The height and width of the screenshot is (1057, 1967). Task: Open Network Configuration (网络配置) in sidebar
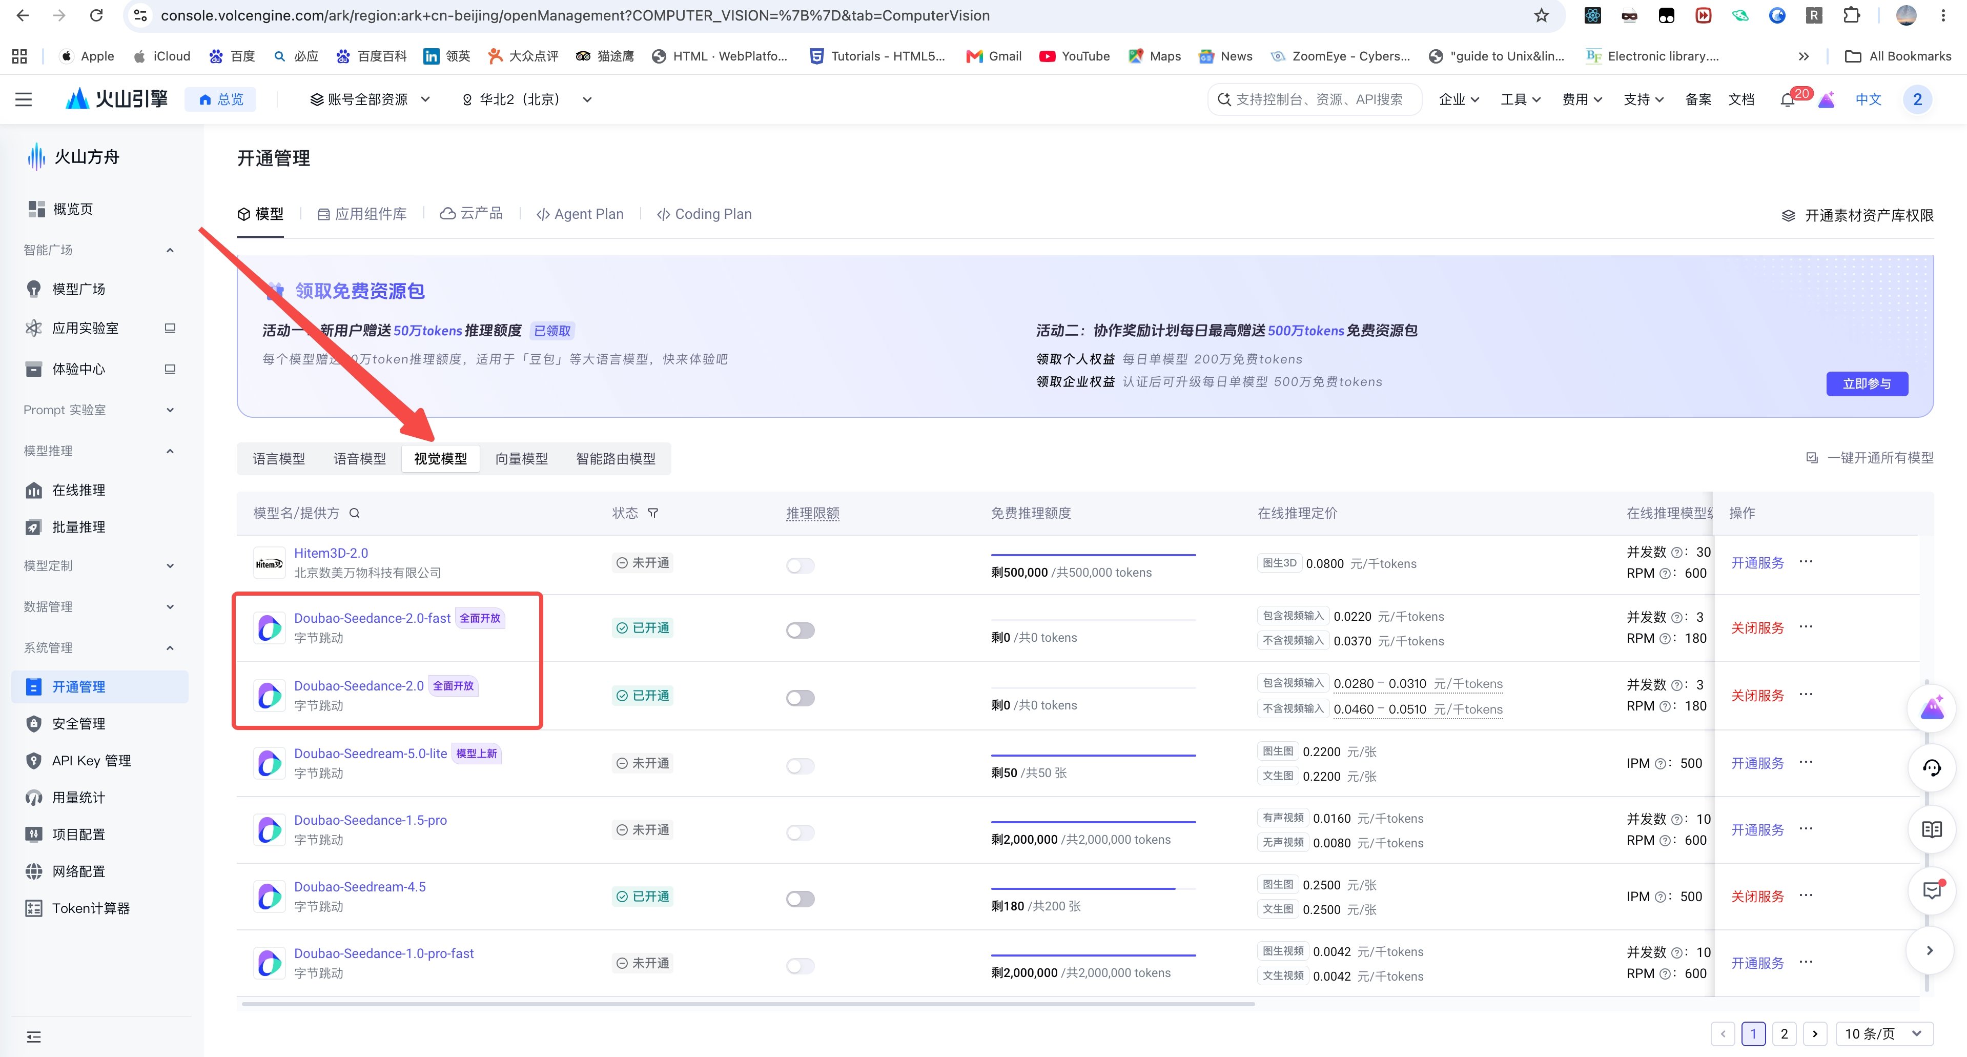point(78,870)
